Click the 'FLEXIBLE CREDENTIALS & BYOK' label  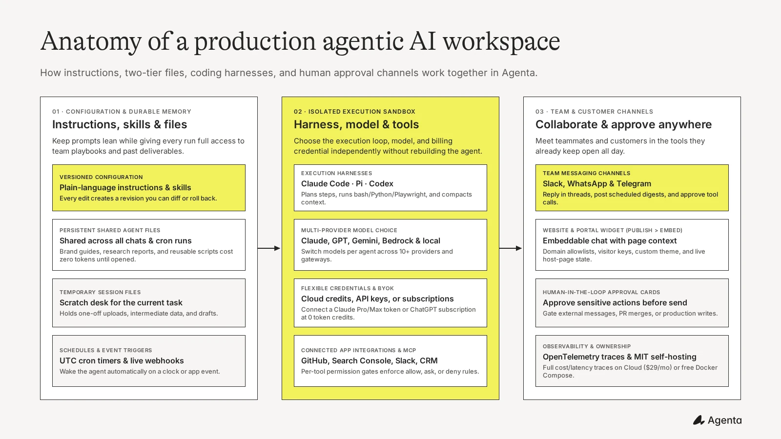point(348,288)
